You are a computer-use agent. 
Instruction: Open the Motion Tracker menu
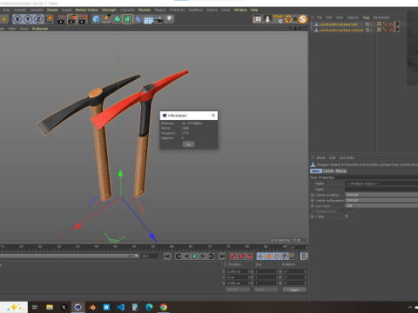click(x=87, y=10)
